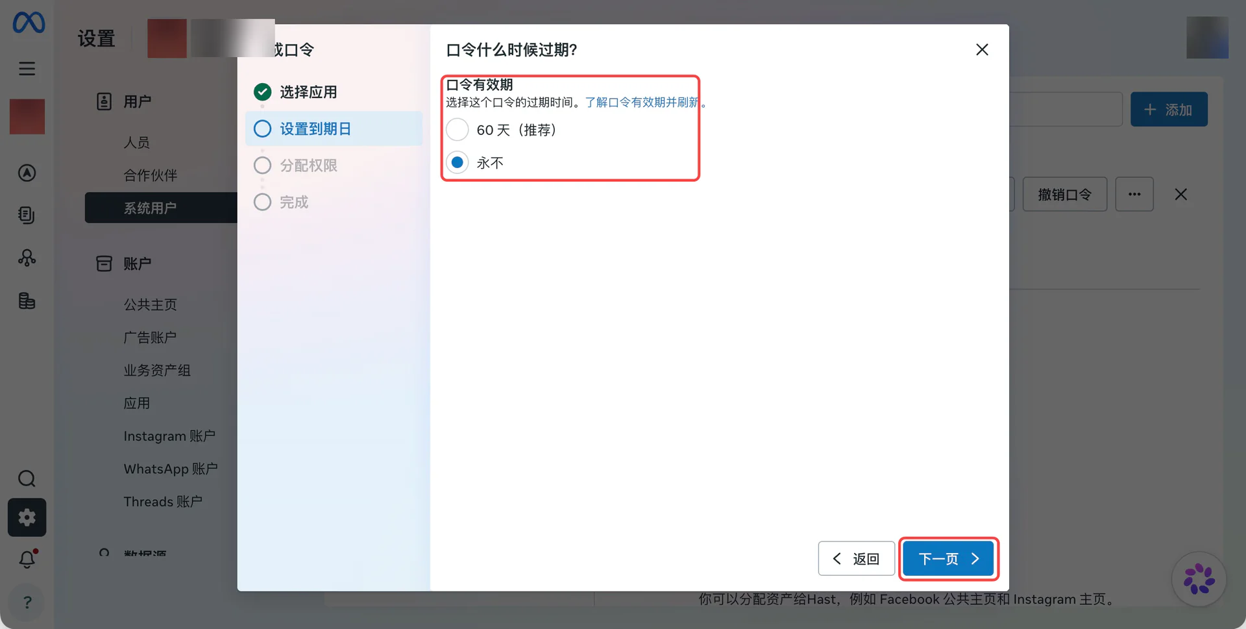The height and width of the screenshot is (629, 1246).
Task: Click the red business account square in sidebar
Action: pos(27,117)
